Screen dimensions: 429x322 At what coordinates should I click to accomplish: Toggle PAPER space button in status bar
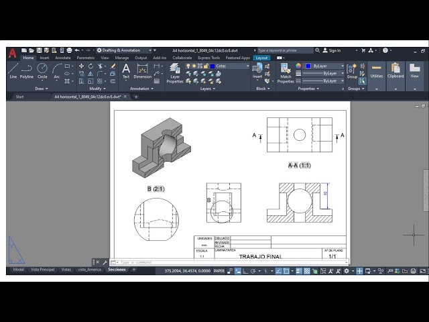click(x=219, y=271)
